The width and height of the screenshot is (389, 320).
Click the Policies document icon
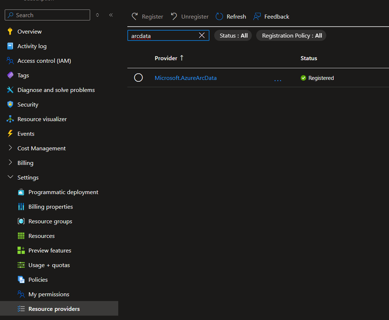21,280
